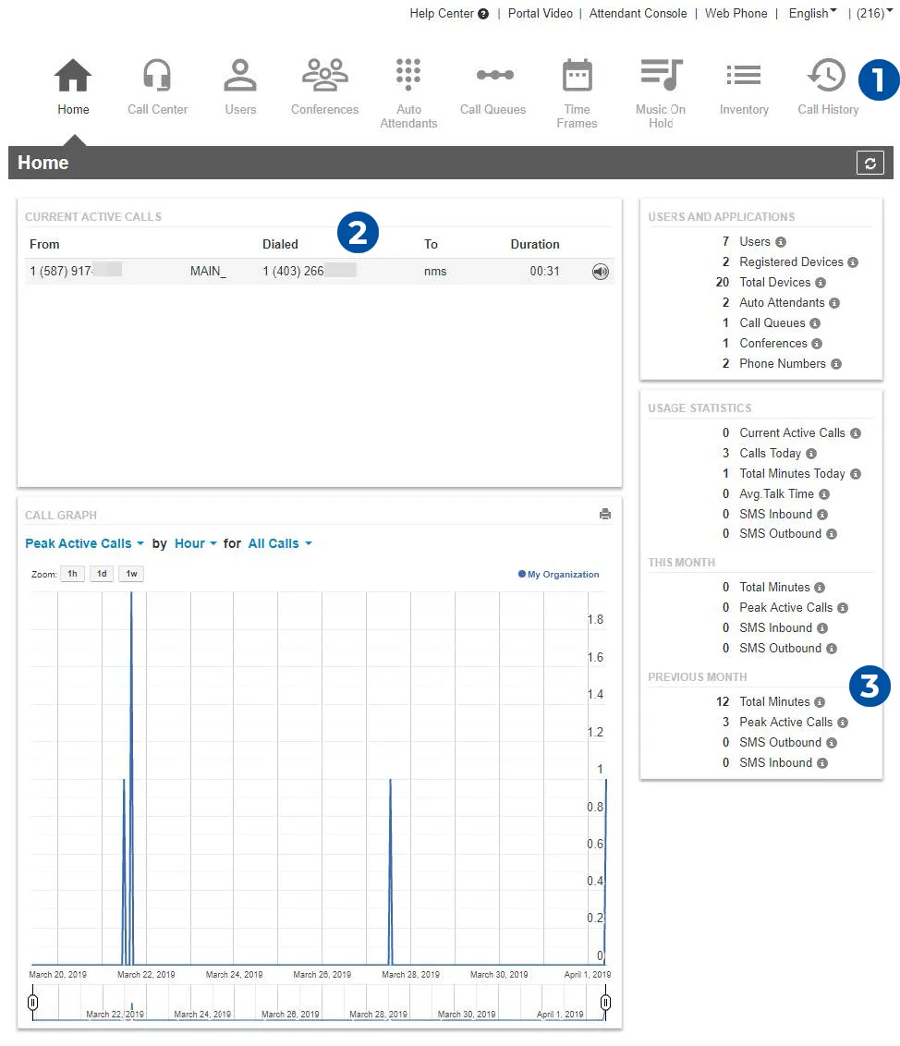The image size is (900, 1046).
Task: Launch the Web Phone link
Action: coord(736,13)
